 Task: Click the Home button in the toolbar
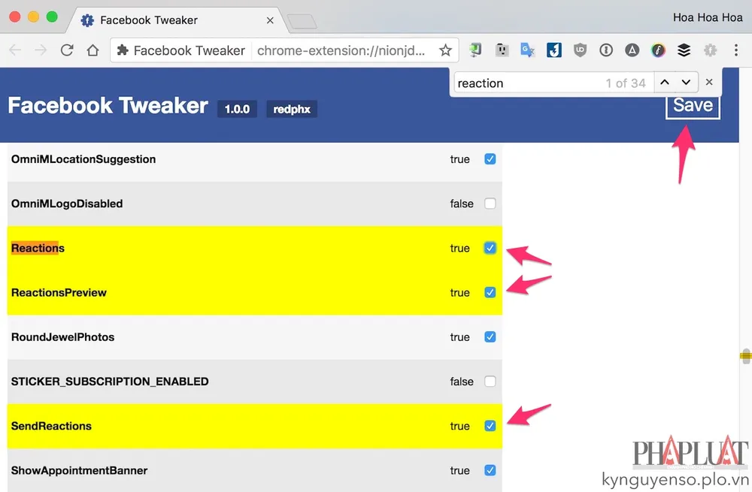[x=92, y=50]
